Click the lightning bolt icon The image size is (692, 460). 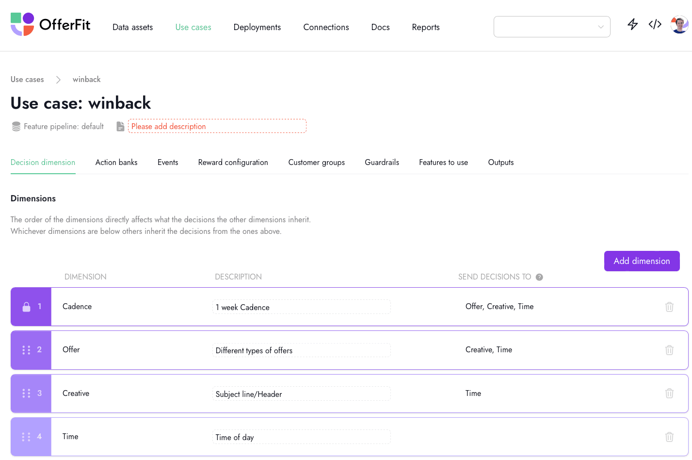click(632, 24)
